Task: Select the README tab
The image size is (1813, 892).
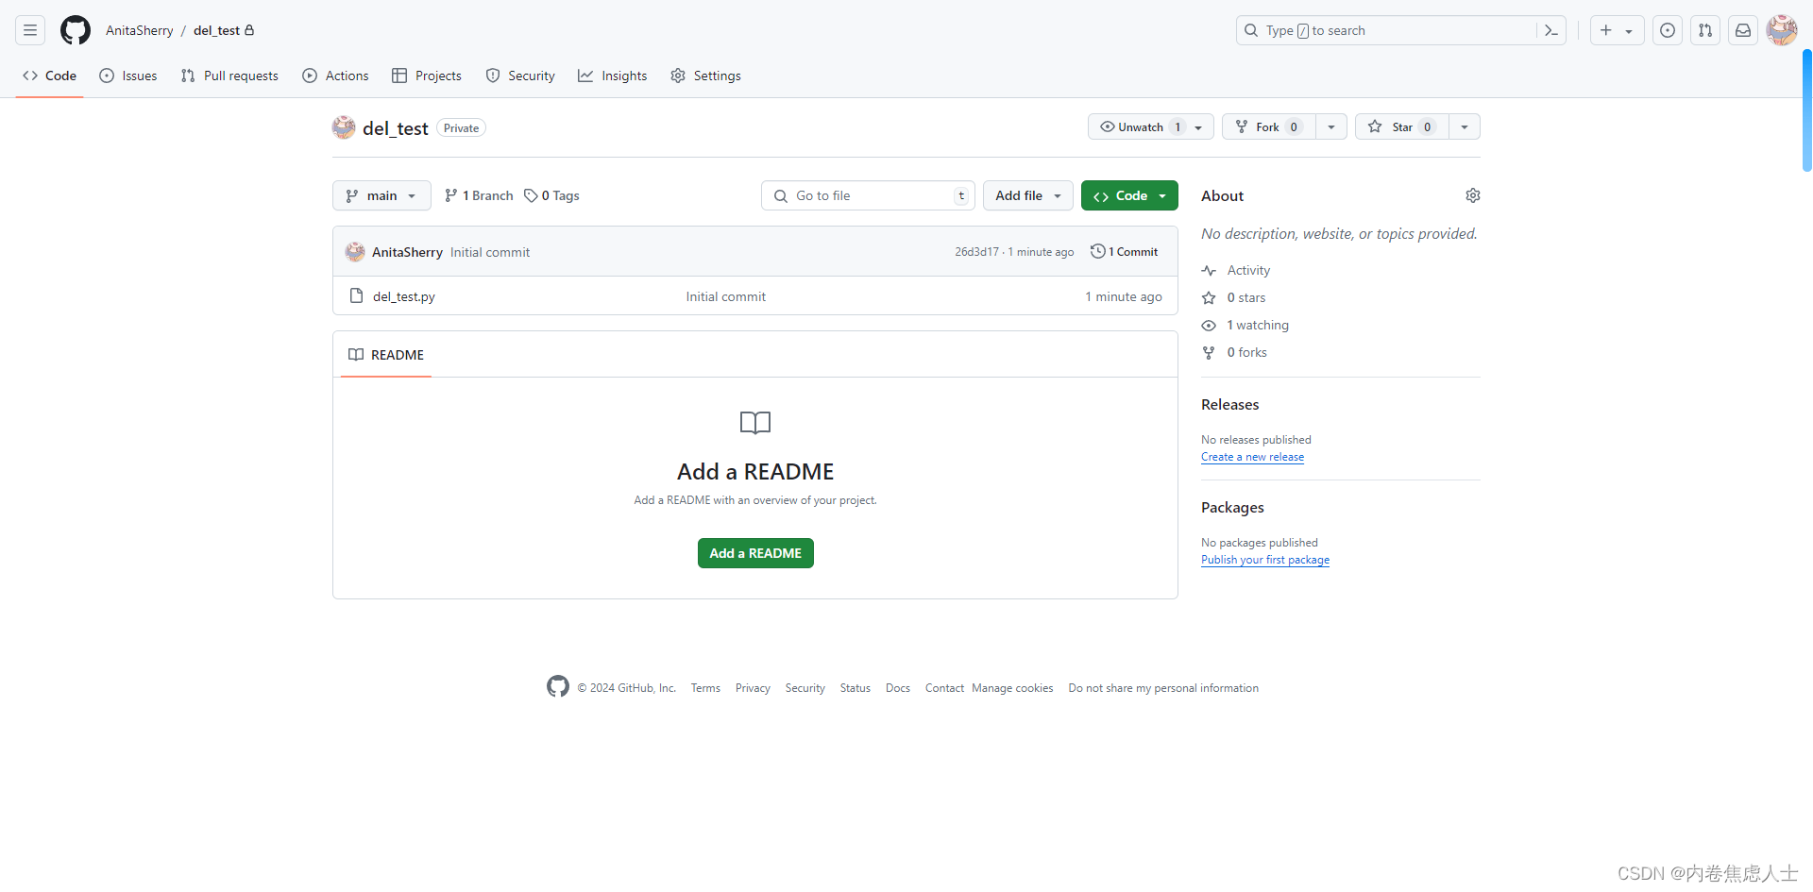Action: click(x=386, y=355)
